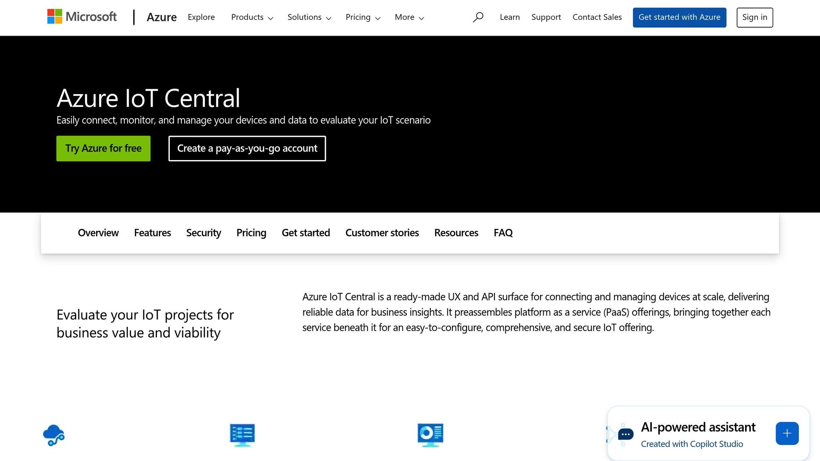The height and width of the screenshot is (461, 820).
Task: Go to the Azure home link
Action: [x=162, y=17]
